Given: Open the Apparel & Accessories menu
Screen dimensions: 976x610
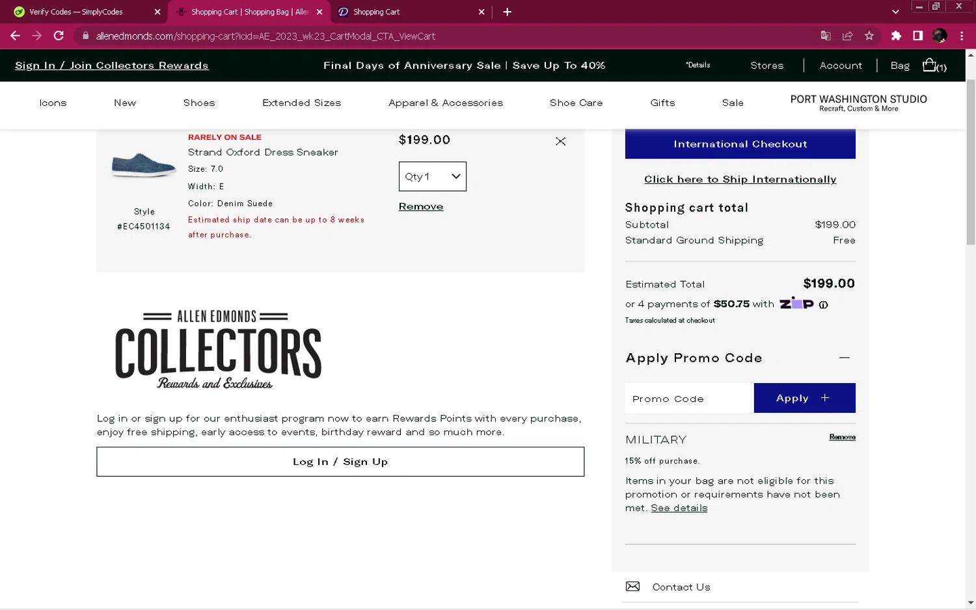Looking at the screenshot, I should tap(446, 103).
